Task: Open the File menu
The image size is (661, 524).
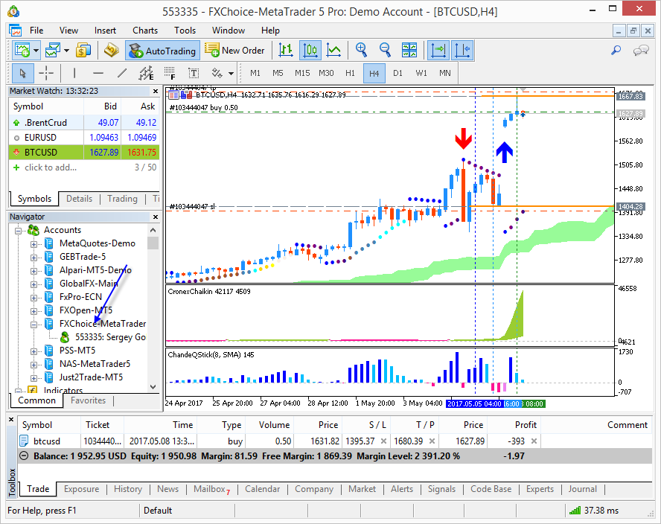Action: pos(36,31)
